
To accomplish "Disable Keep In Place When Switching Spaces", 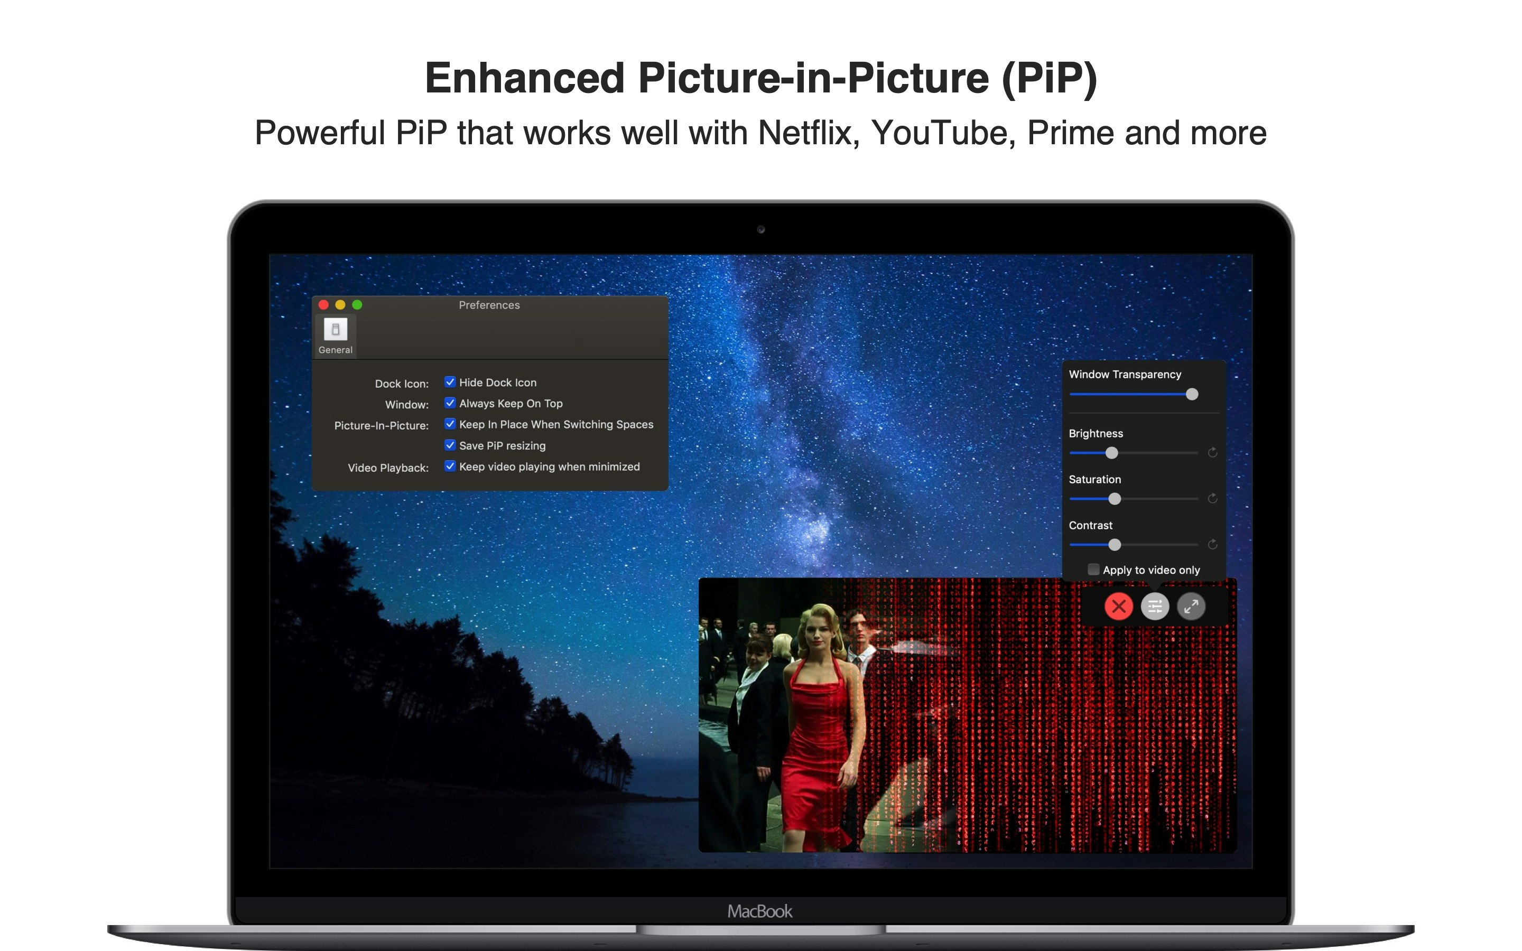I will 450,424.
